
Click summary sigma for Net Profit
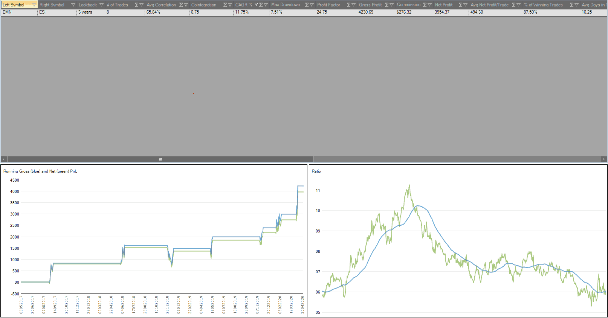click(460, 5)
